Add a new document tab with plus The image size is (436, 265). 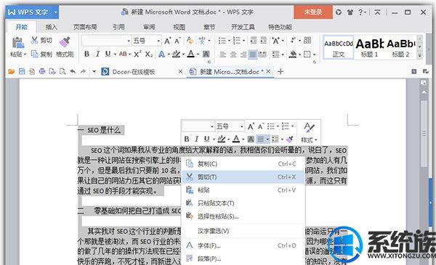(280, 72)
